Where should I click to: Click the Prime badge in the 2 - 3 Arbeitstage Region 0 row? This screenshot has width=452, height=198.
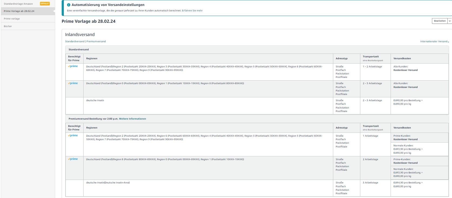click(x=73, y=83)
